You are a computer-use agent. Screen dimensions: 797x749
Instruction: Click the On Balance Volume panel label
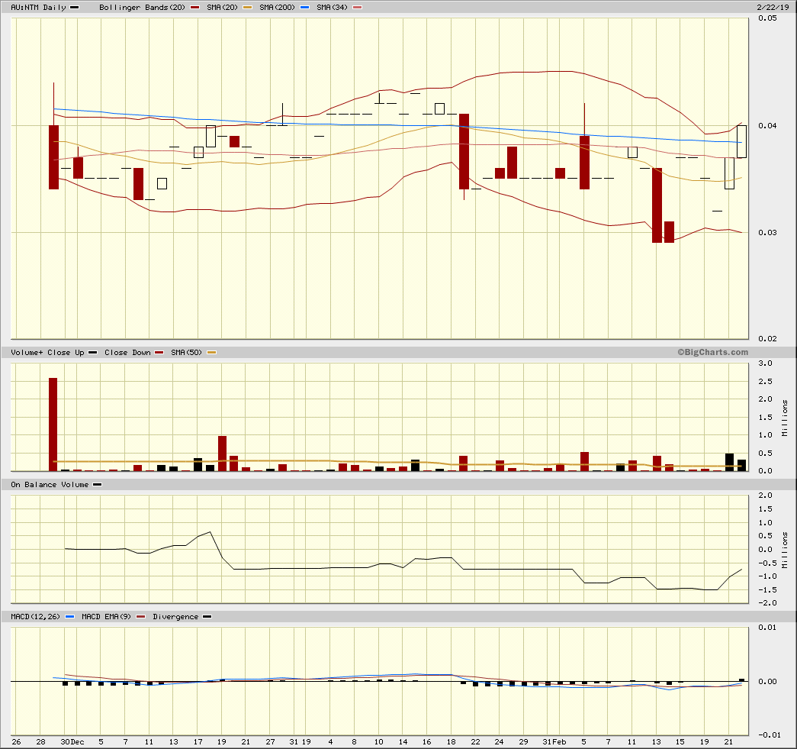[x=50, y=484]
